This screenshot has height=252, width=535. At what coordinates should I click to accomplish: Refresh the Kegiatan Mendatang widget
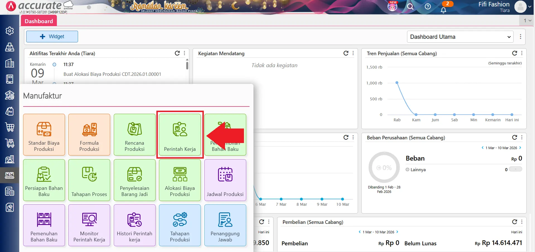346,53
